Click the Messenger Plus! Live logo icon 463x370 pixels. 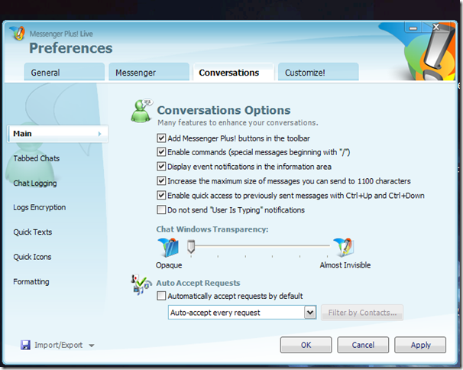click(17, 33)
